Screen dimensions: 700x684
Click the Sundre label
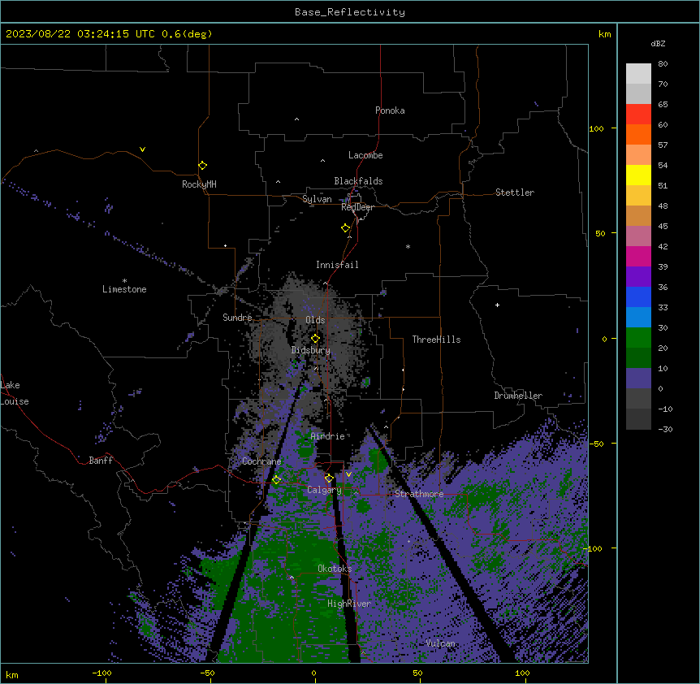(x=237, y=318)
